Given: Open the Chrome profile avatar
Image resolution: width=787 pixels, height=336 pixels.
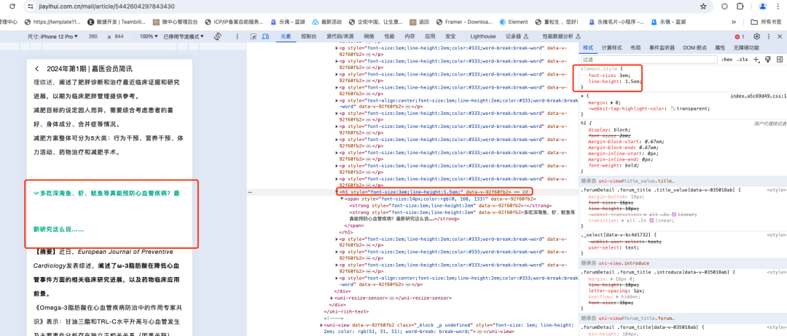Looking at the screenshot, I should coord(762,7).
